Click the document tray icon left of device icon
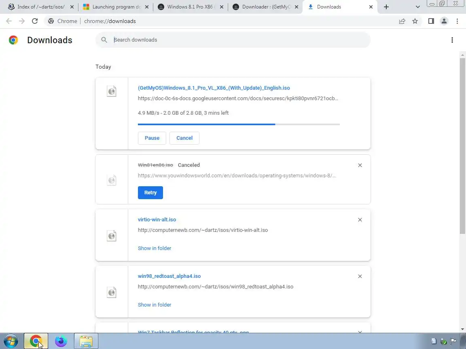The image size is (466, 349). (434, 341)
